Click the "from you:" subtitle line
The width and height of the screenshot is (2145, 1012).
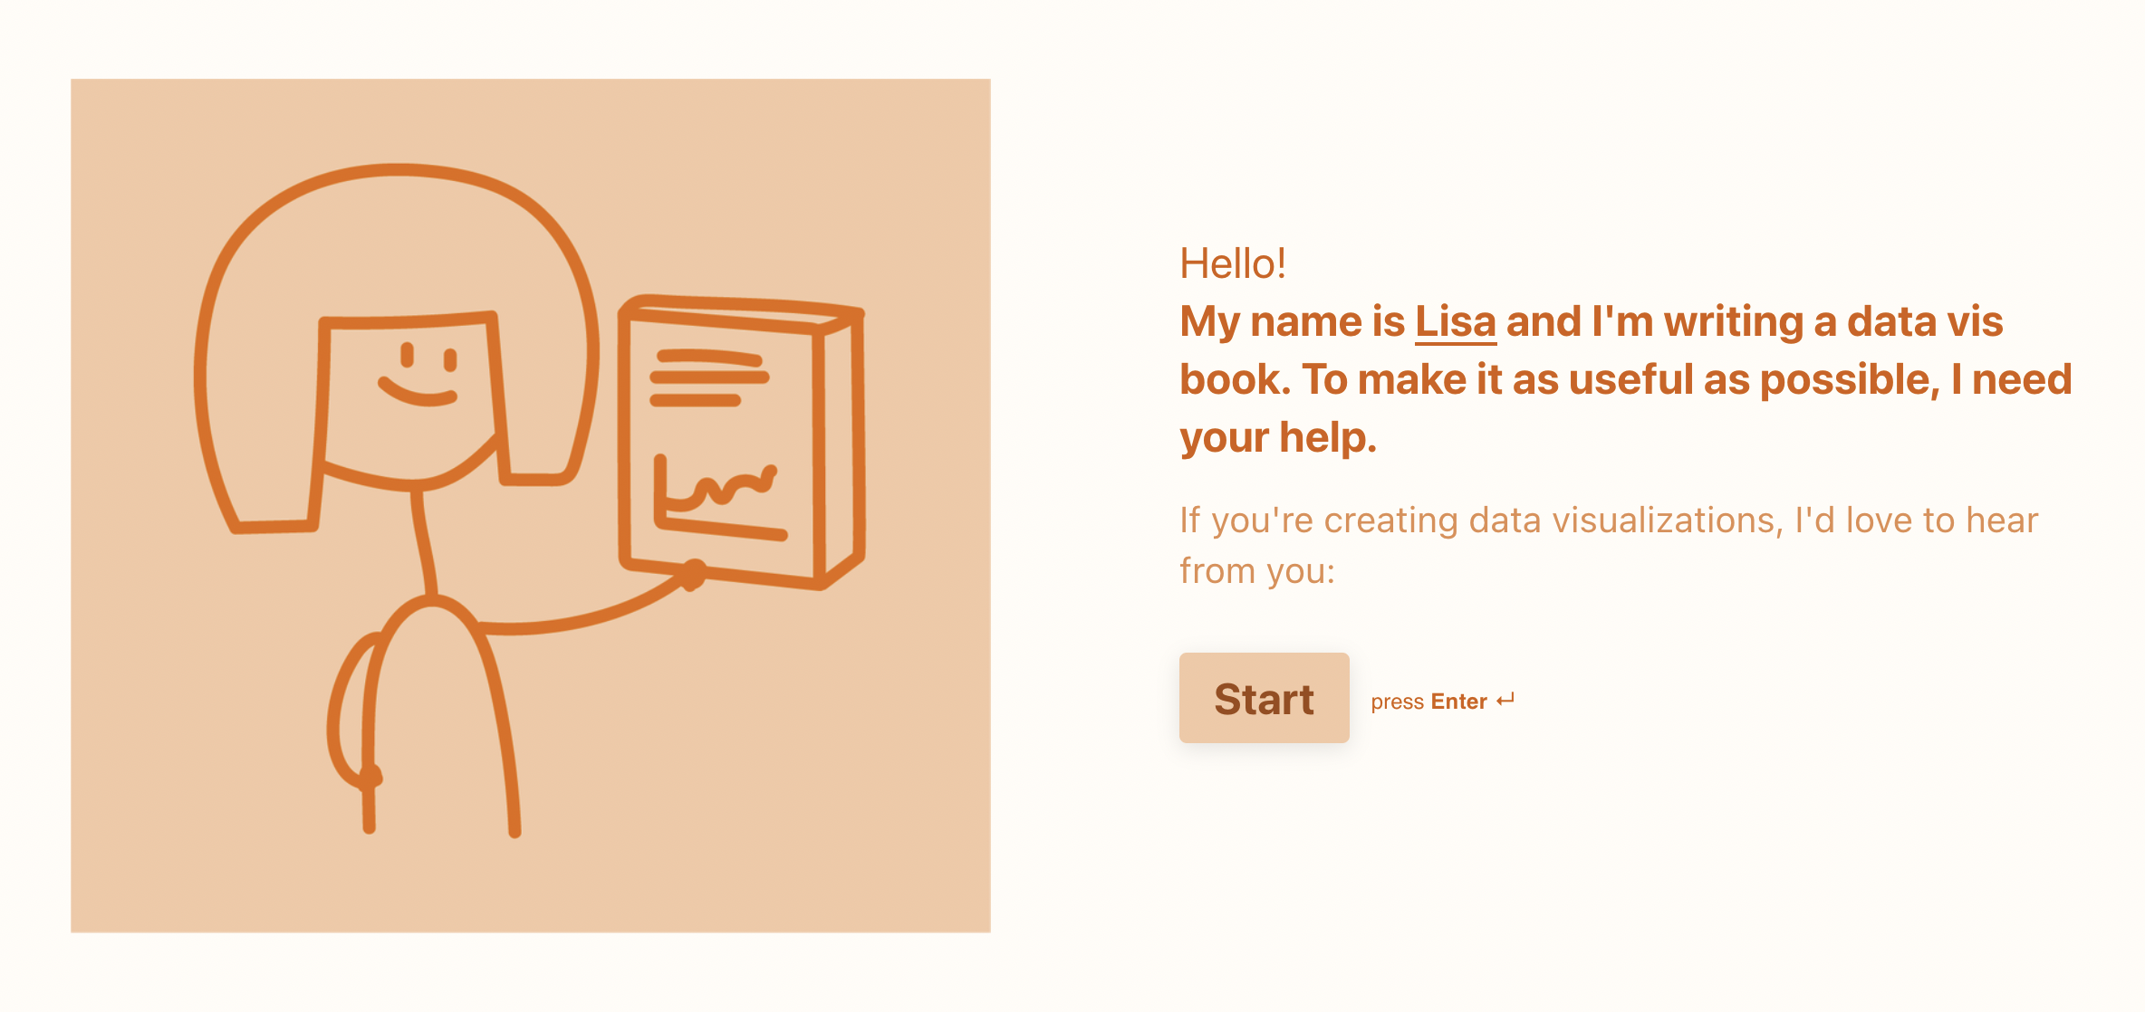click(x=1256, y=571)
